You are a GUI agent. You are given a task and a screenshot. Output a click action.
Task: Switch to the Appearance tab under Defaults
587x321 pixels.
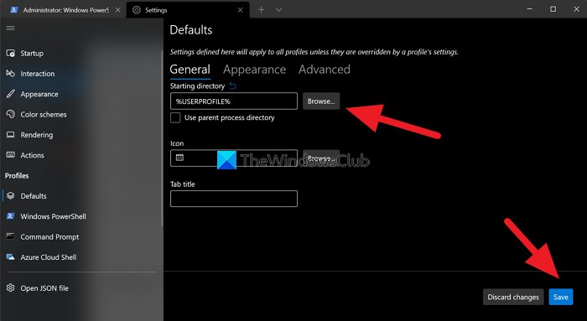[x=255, y=70]
